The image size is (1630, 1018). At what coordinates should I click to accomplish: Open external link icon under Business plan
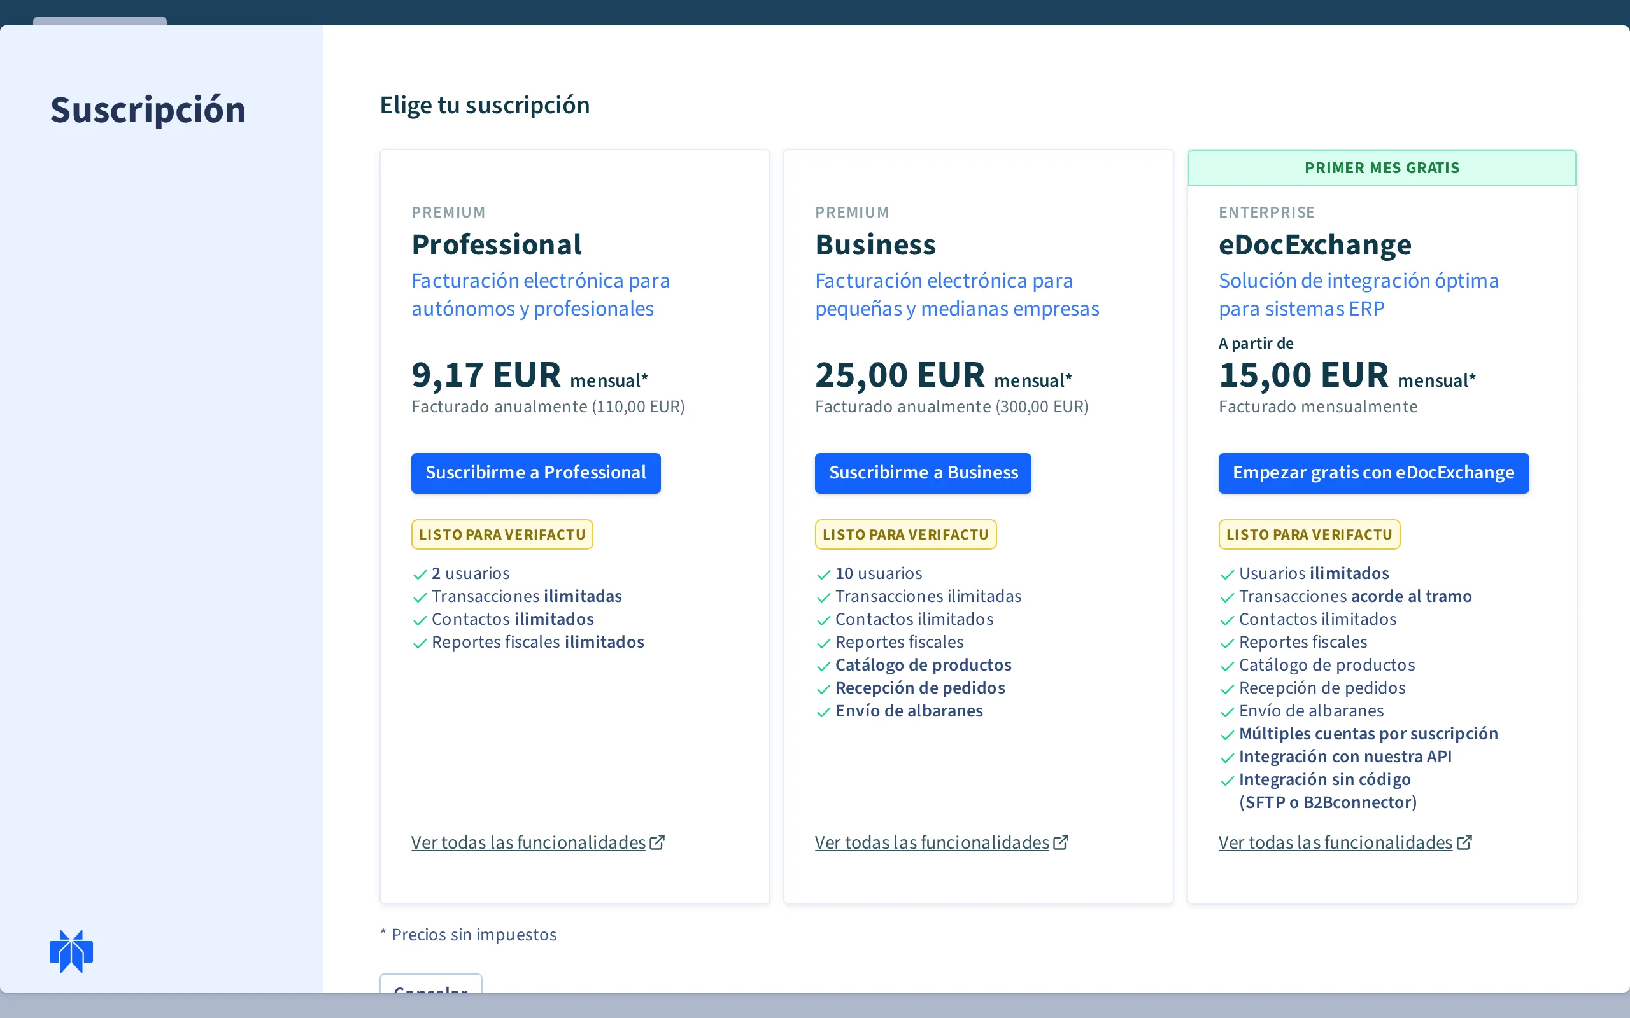(x=1060, y=842)
